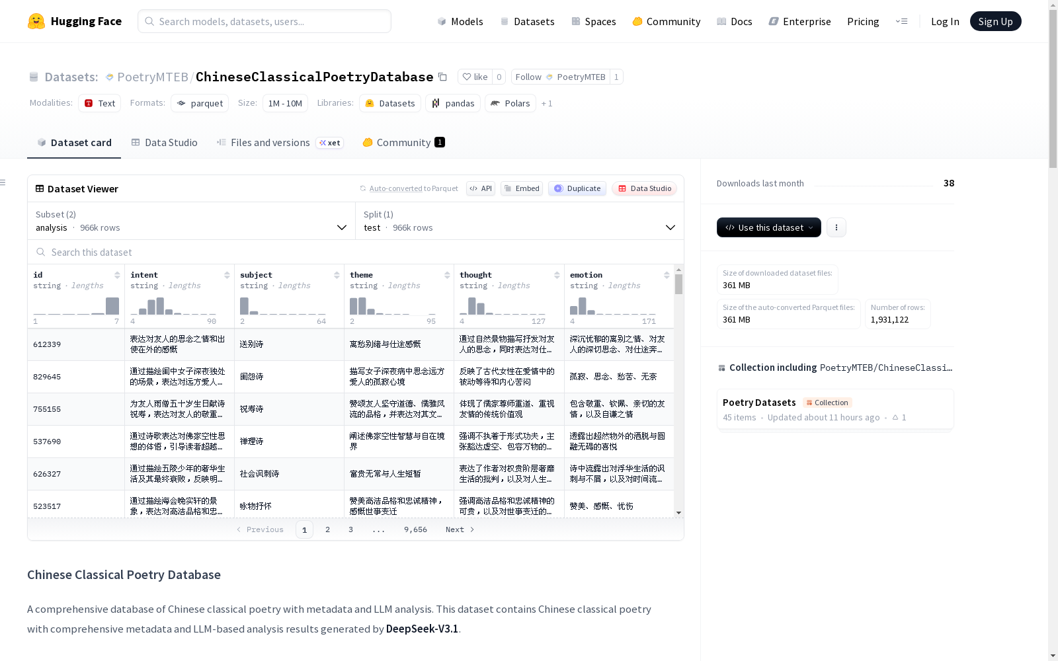Click the left sidebar table-of-contents icon

[x=3, y=182]
